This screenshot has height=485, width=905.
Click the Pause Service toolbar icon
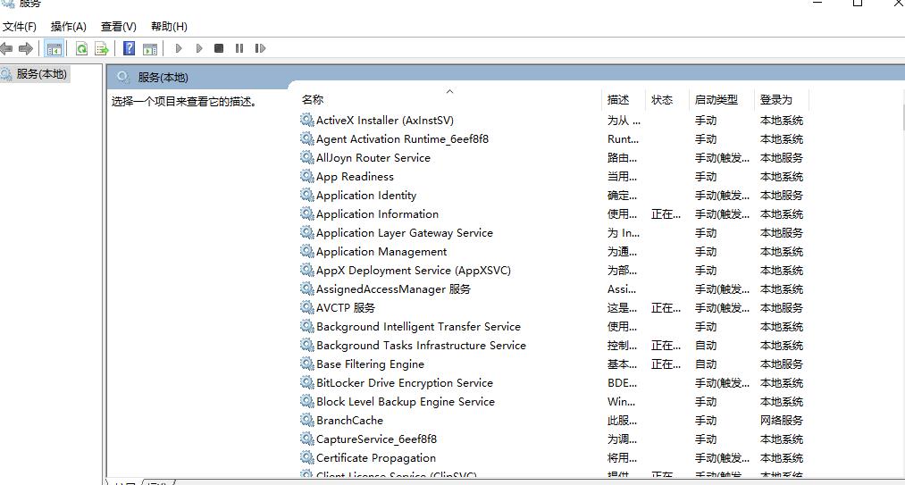click(239, 48)
